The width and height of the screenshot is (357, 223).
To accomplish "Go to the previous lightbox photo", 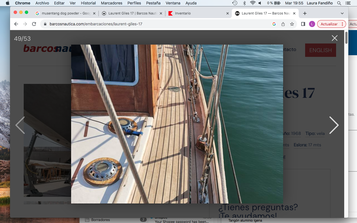I will 20,125.
